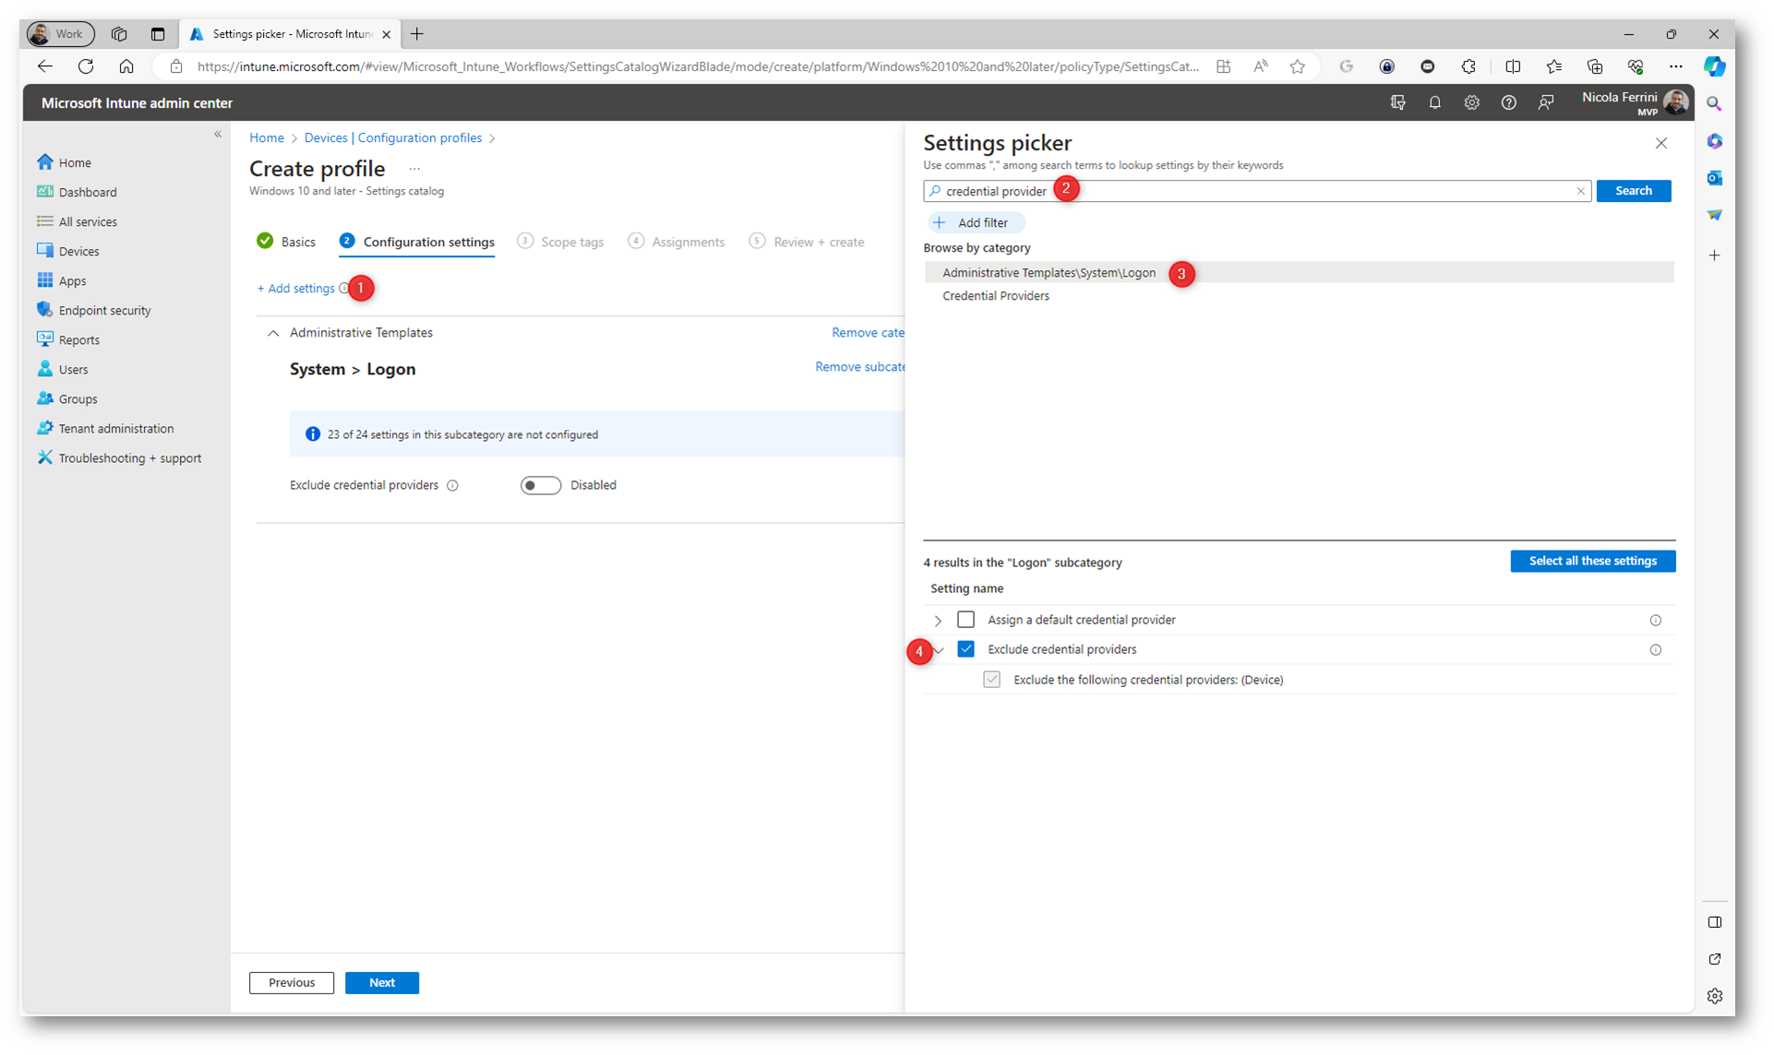
Task: Open browser settings and more menu
Action: tap(1675, 66)
